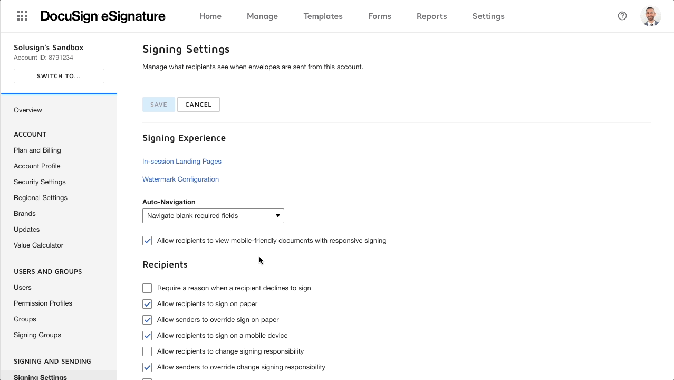This screenshot has width=674, height=380.
Task: Enable Allow recipients to change signing responsibility
Action: tap(147, 351)
